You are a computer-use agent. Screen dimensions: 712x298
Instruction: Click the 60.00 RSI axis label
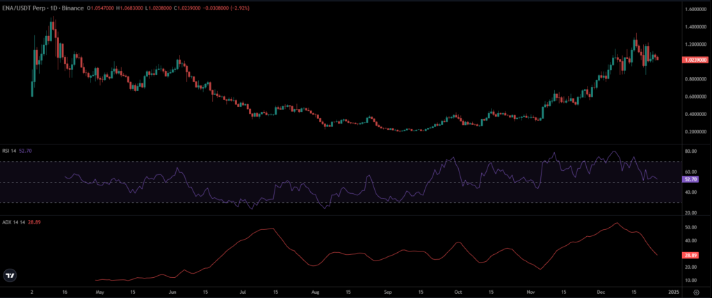pos(690,172)
